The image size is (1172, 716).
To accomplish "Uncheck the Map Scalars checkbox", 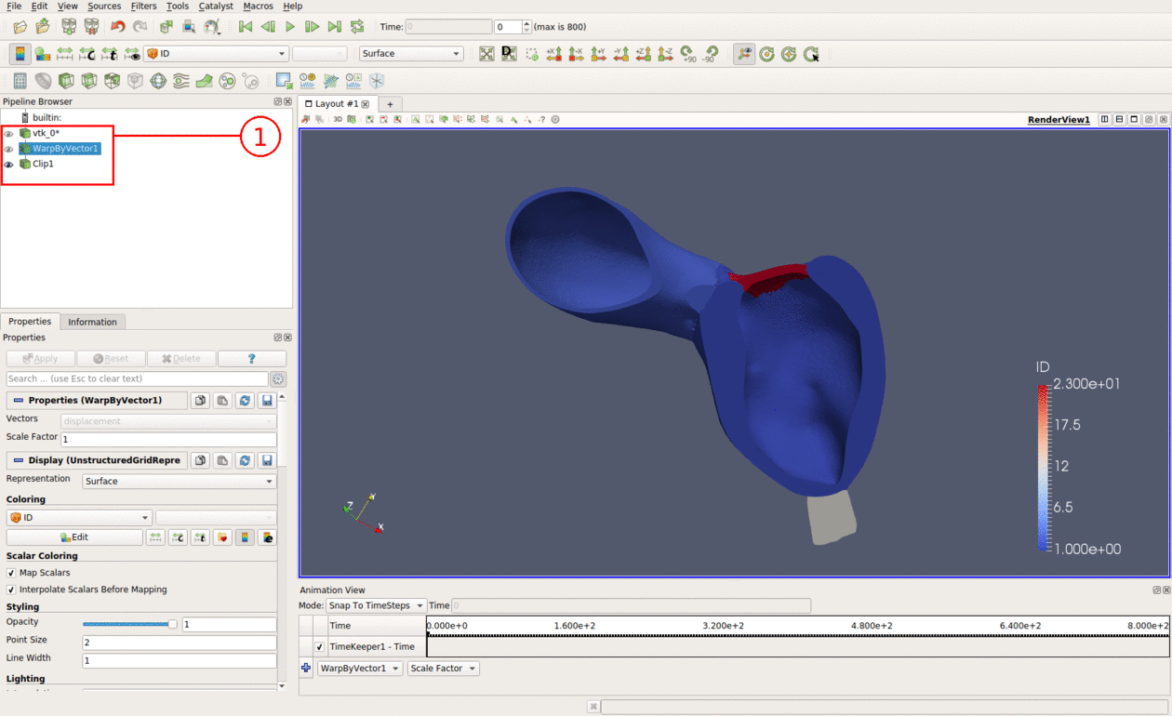I will point(11,573).
